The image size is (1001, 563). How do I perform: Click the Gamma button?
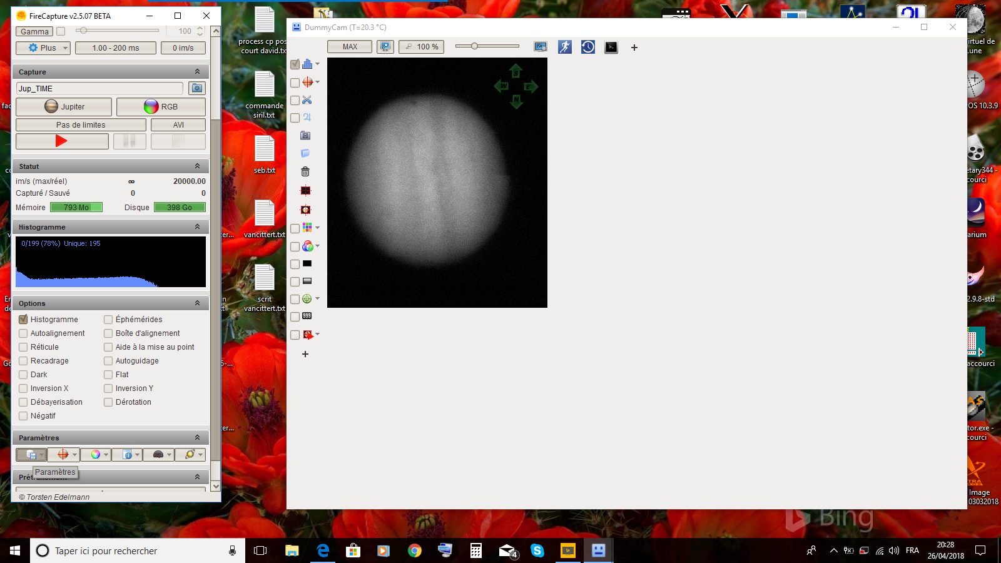tap(34, 31)
